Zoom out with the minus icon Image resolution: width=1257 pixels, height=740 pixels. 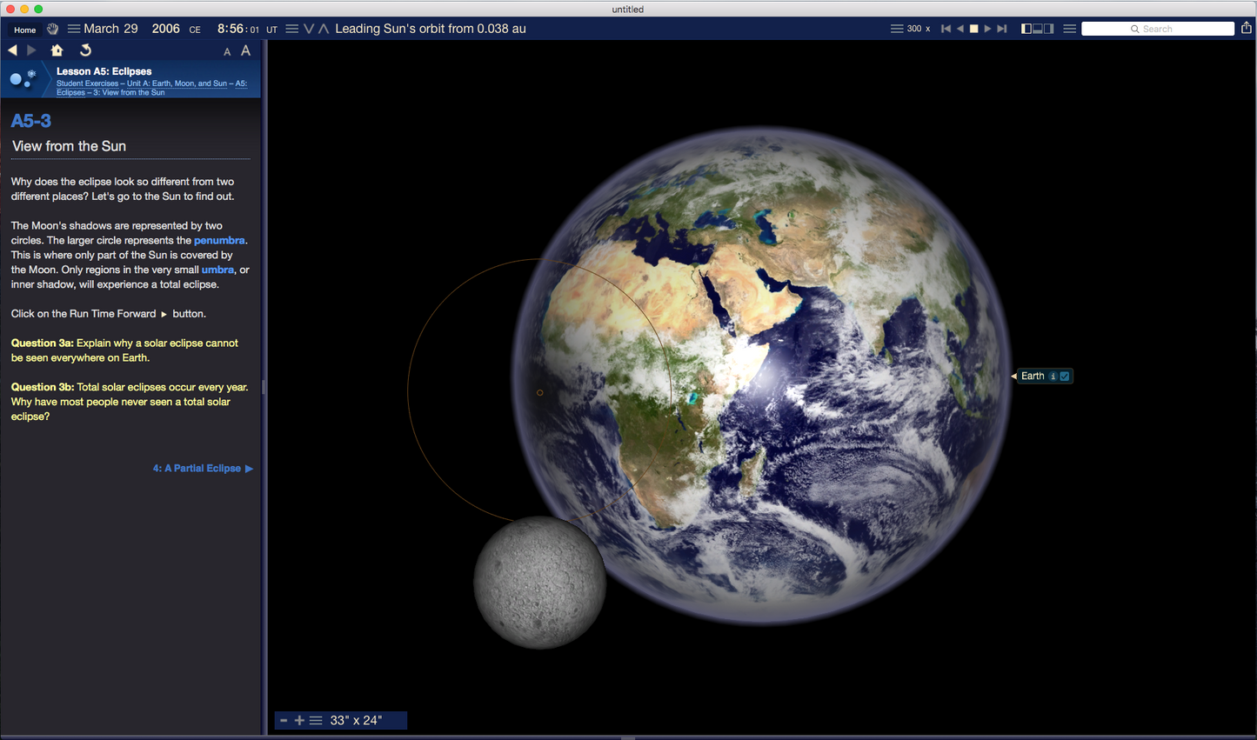pyautogui.click(x=284, y=720)
